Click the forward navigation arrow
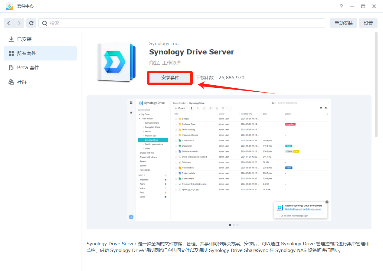The height and width of the screenshot is (271, 383). pyautogui.click(x=19, y=23)
